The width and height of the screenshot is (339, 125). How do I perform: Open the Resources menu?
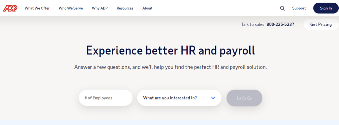(125, 8)
